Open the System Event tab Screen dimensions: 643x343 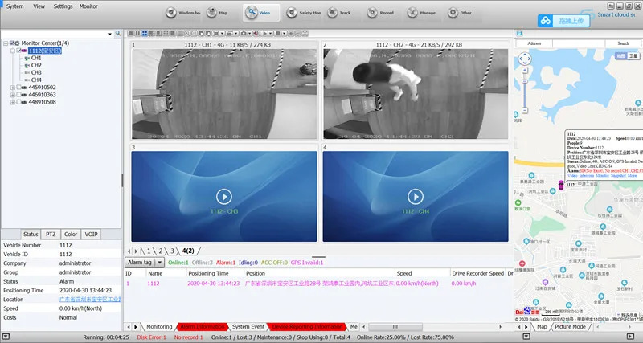[248, 327]
